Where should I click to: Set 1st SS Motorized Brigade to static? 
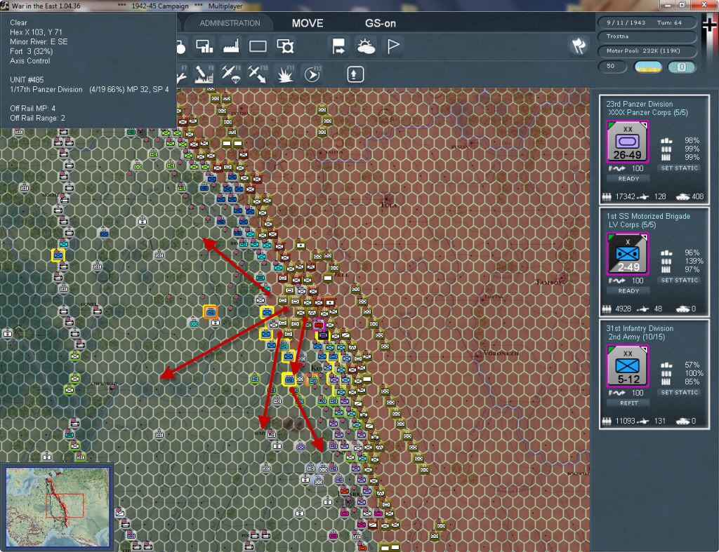680,281
